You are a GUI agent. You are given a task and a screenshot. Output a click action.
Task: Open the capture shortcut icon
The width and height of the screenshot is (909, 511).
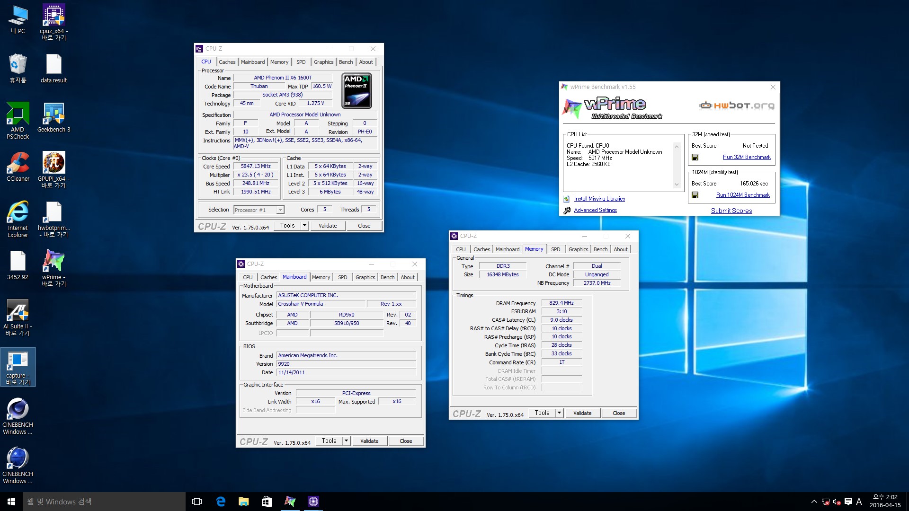pyautogui.click(x=18, y=367)
